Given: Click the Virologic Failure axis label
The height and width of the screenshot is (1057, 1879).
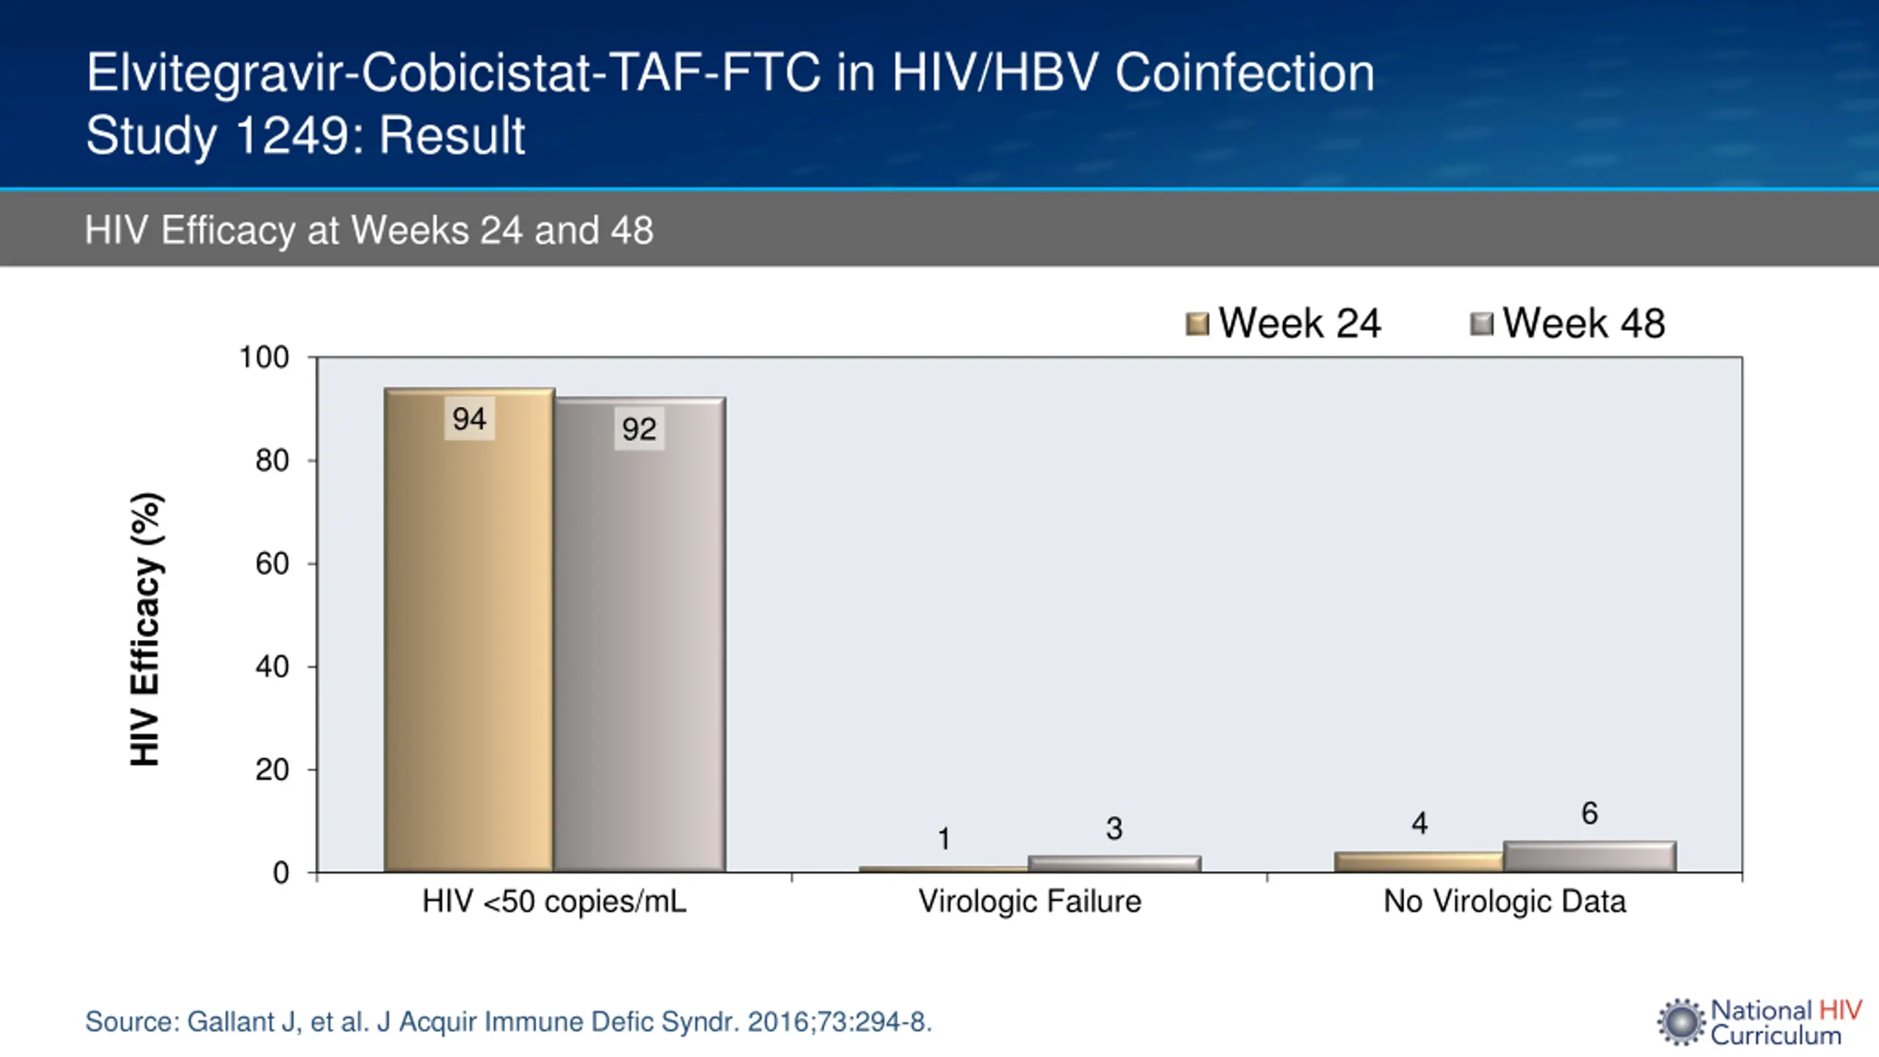Looking at the screenshot, I should pyautogui.click(x=1030, y=902).
